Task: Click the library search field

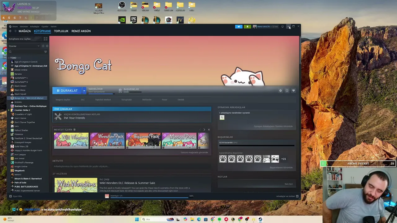Action: [x=26, y=52]
